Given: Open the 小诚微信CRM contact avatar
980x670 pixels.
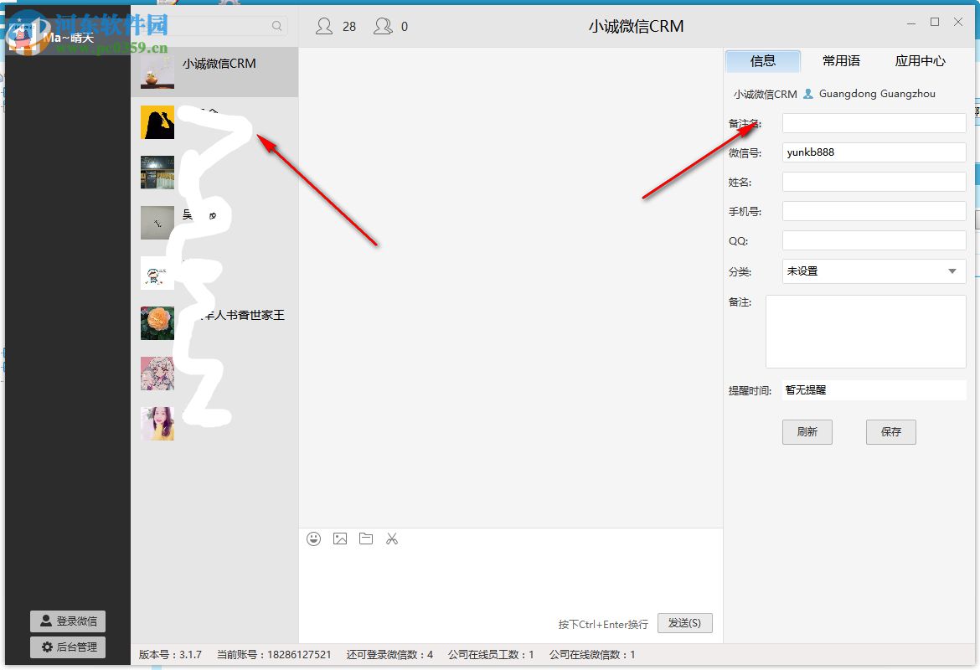Looking at the screenshot, I should 157,72.
